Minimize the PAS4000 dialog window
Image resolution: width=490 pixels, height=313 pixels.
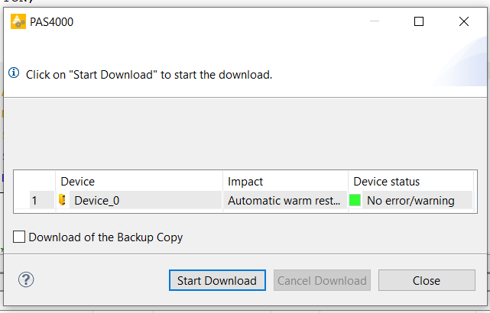click(x=375, y=21)
